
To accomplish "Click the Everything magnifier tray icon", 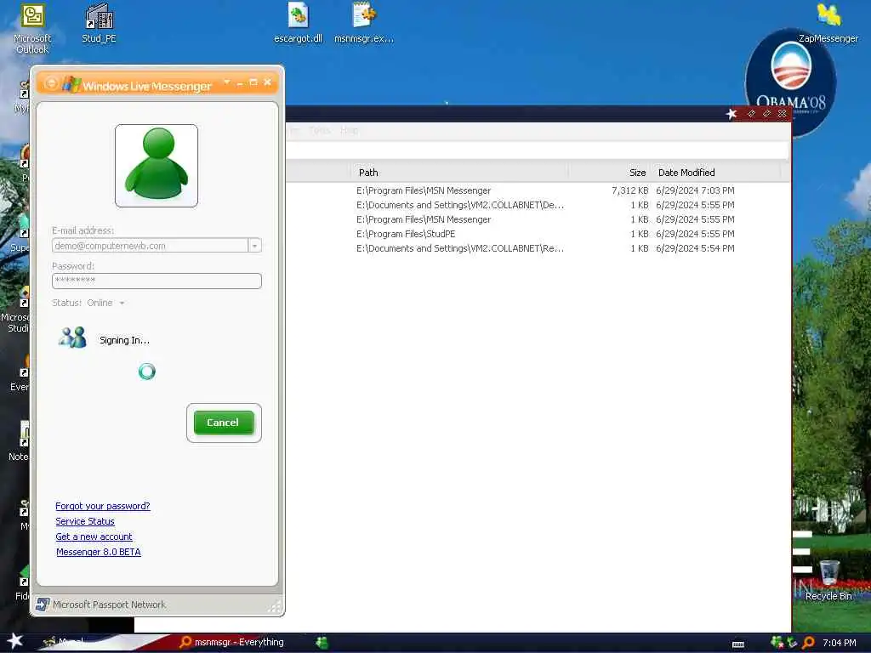I will [x=809, y=643].
